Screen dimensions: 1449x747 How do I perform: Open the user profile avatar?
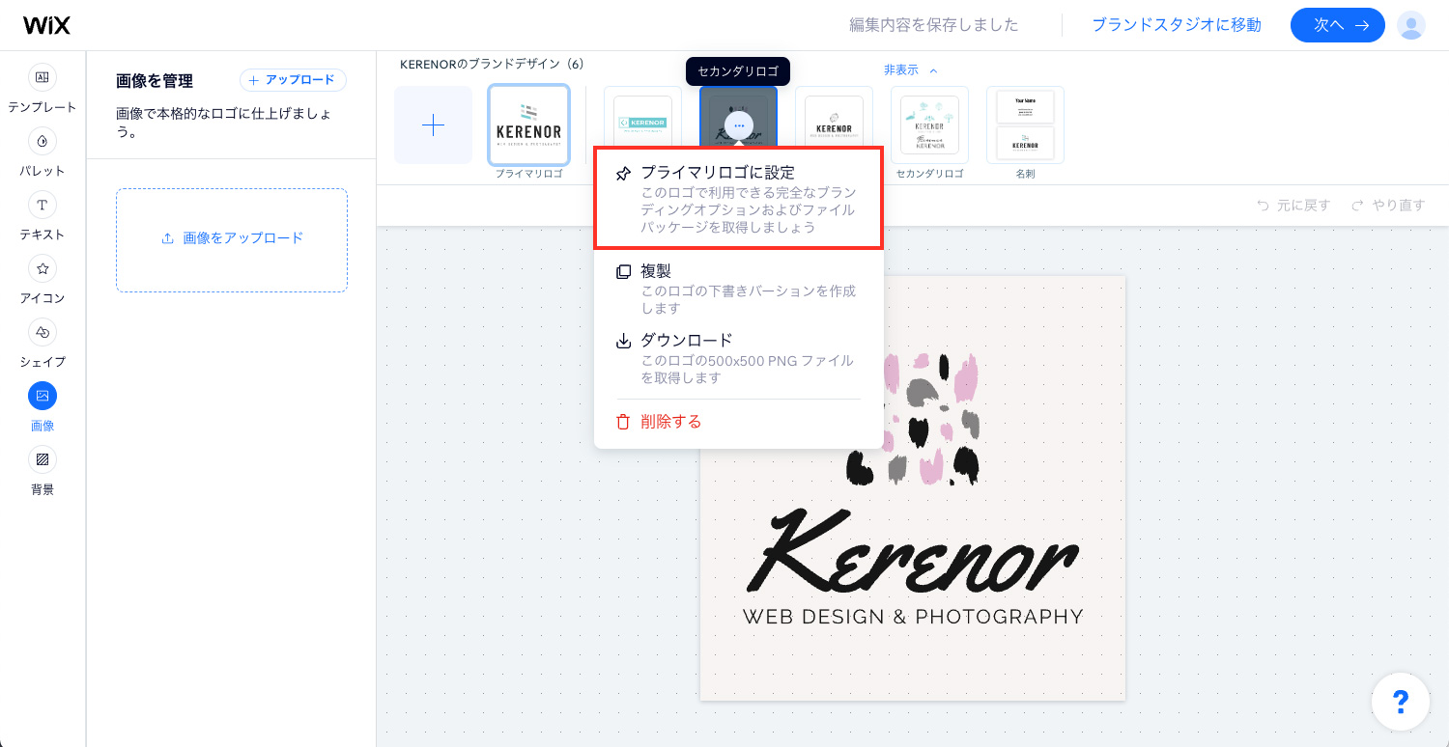click(x=1411, y=25)
